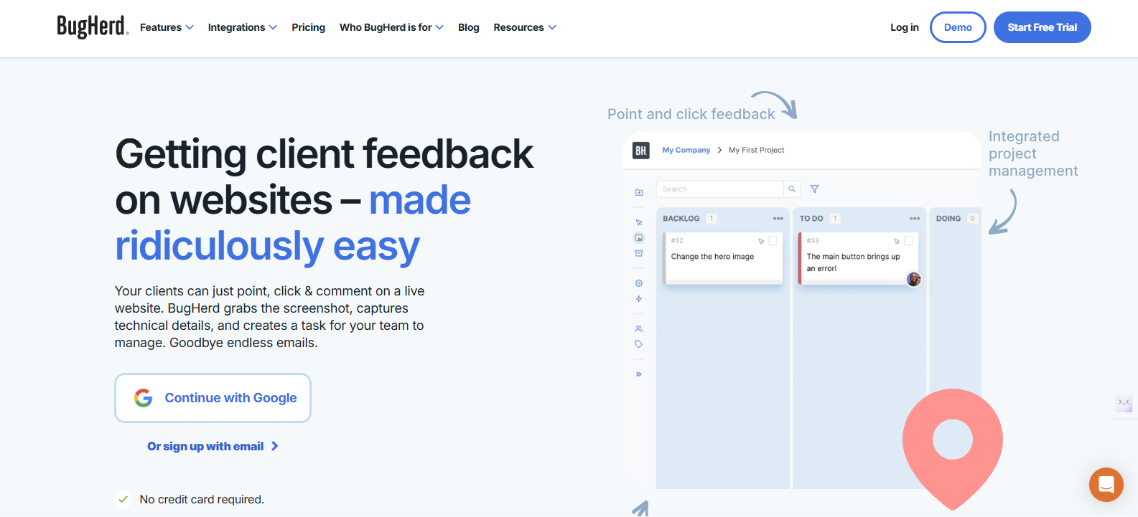Go to the Pricing page

308,27
